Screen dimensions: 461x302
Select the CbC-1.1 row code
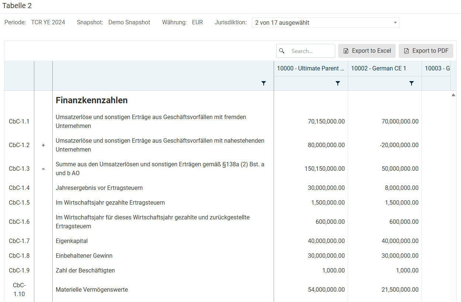point(19,121)
